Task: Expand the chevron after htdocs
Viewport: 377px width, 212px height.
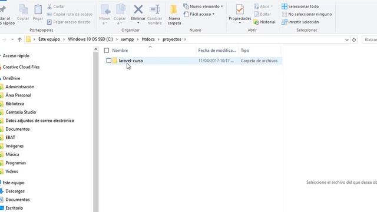Action: 158,39
